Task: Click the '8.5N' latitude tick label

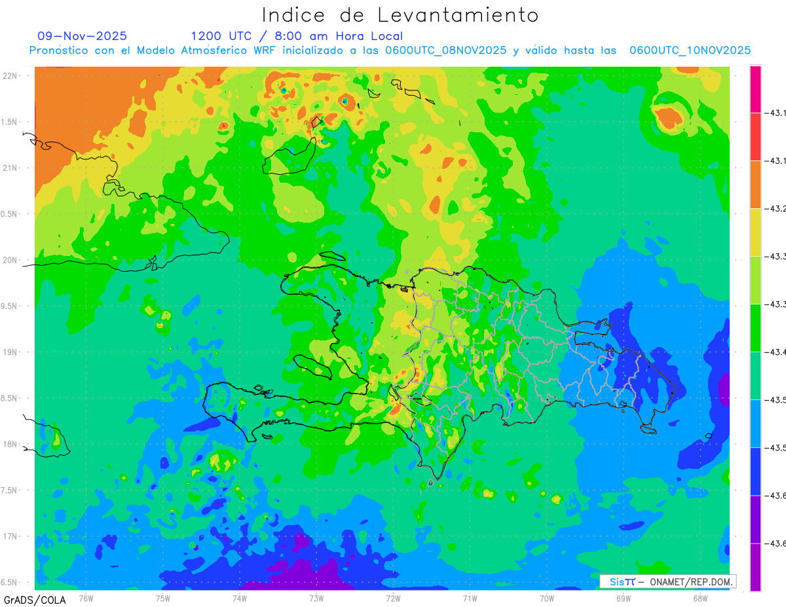Action: 10,398
